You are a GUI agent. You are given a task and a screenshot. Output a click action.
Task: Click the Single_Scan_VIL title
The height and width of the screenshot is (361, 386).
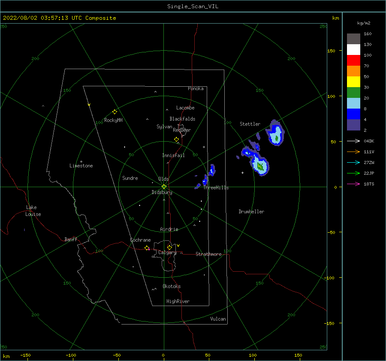193,6
